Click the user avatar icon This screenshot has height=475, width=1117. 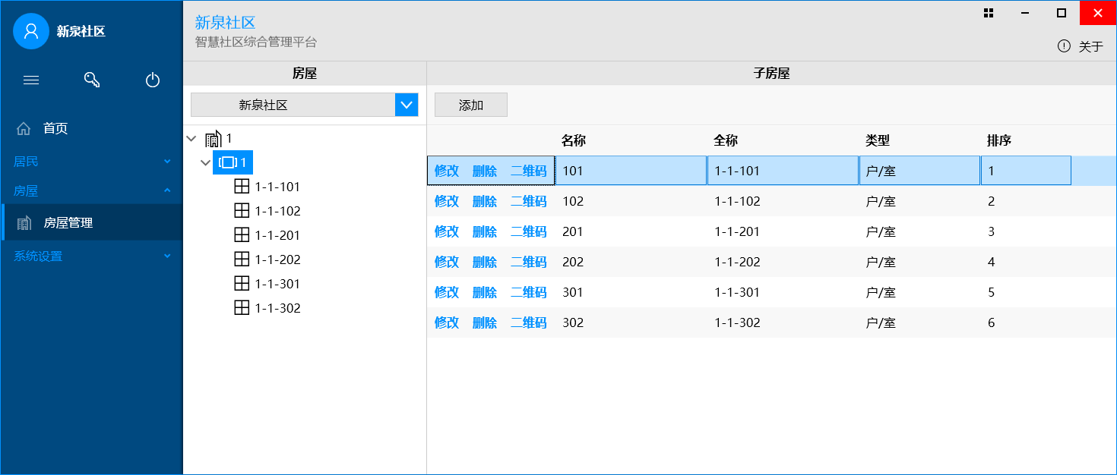(31, 31)
